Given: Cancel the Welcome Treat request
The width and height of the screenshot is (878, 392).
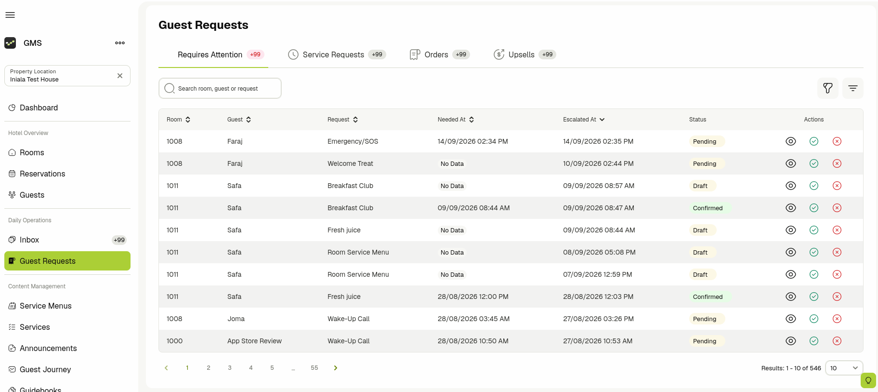Looking at the screenshot, I should (x=837, y=163).
